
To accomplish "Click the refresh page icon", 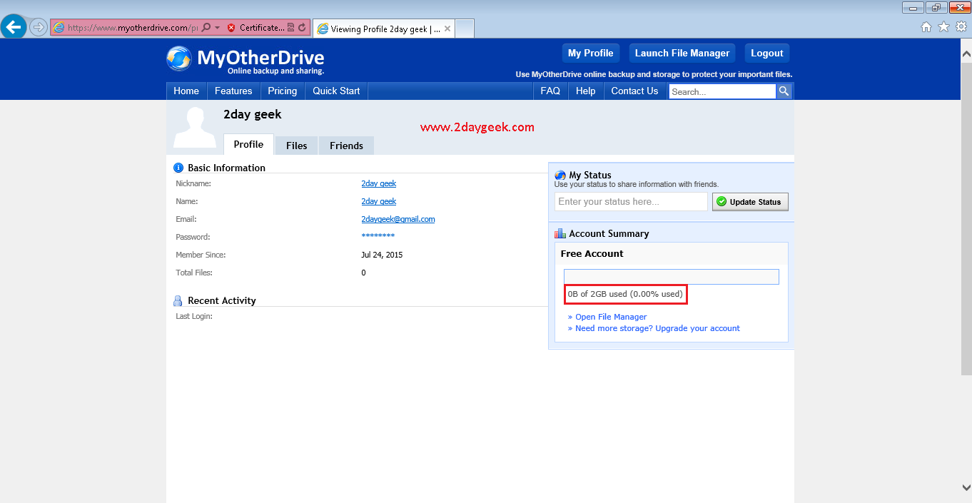I will 302,28.
